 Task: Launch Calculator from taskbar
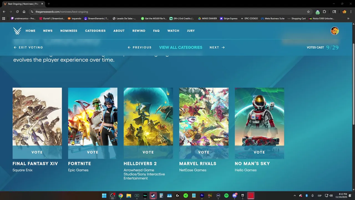point(161,196)
